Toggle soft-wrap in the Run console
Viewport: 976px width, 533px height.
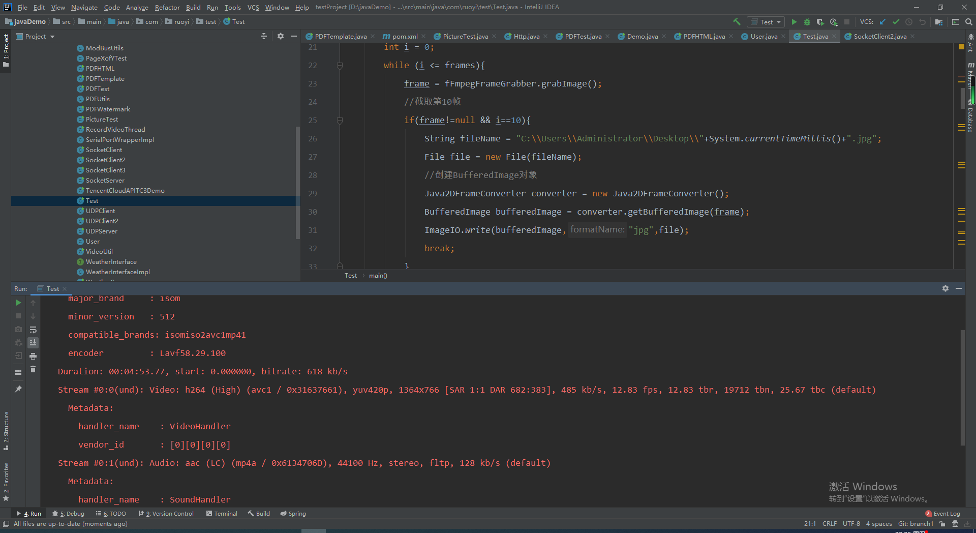(33, 330)
